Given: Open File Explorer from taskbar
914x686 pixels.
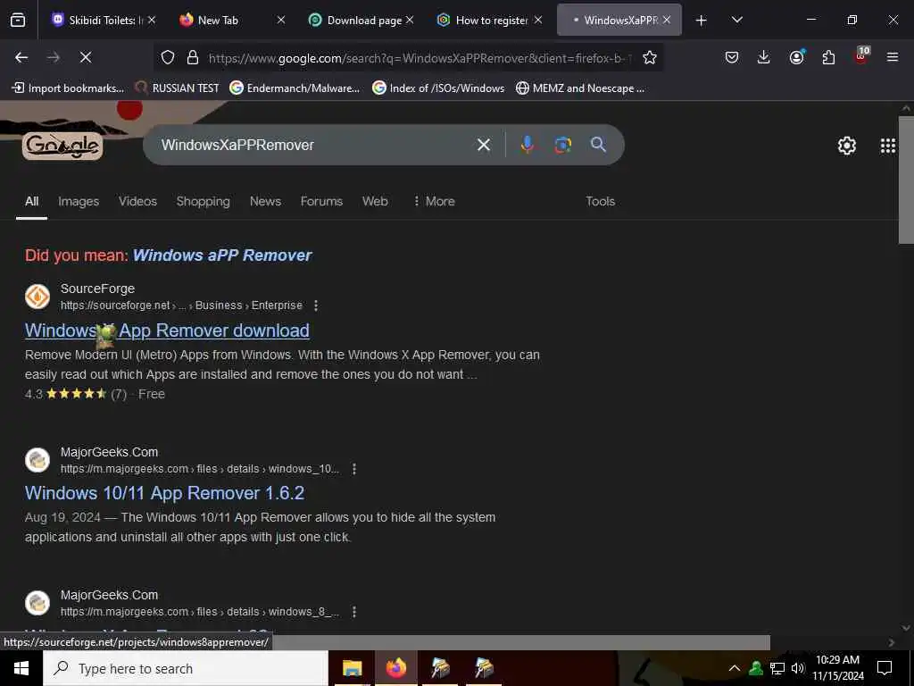Looking at the screenshot, I should tap(352, 668).
